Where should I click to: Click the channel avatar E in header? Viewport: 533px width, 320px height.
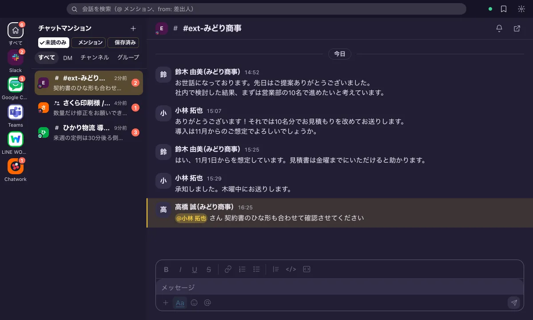pos(161,28)
